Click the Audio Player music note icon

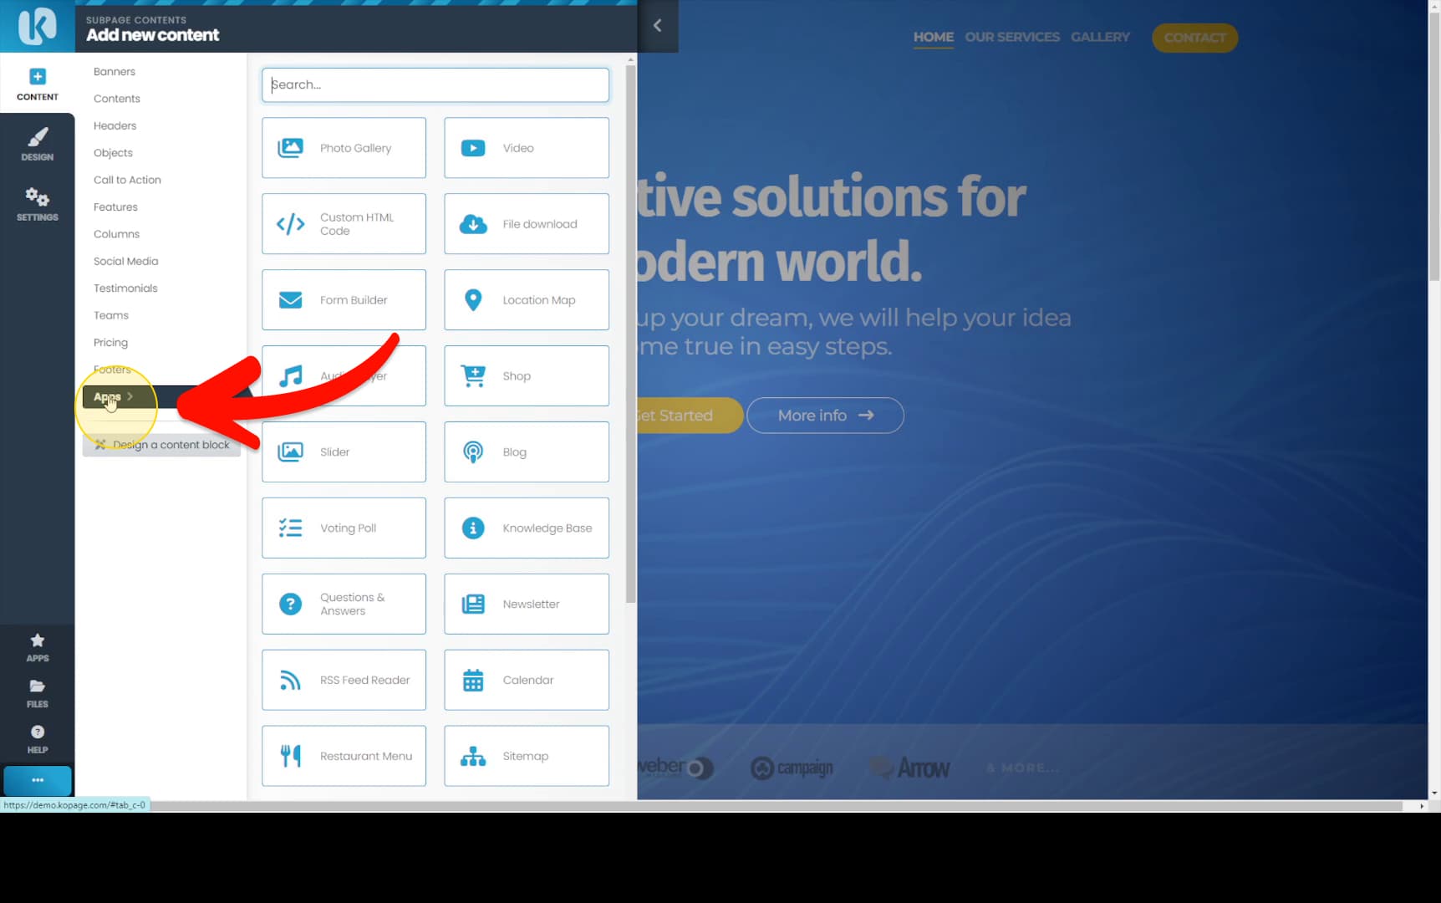pyautogui.click(x=290, y=376)
